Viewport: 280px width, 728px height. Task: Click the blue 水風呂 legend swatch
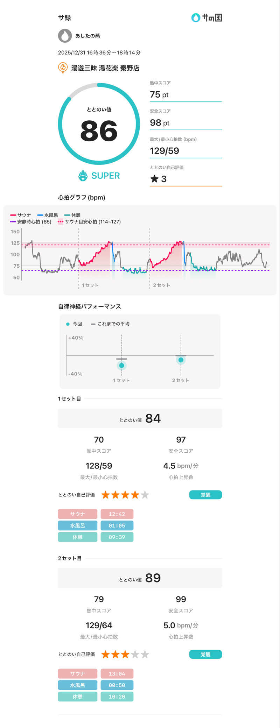[x=40, y=215]
